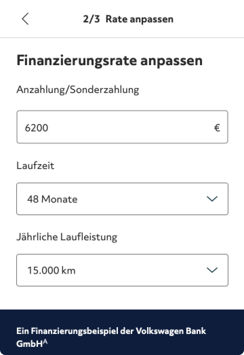Open the footnote A superscript marker
Screen dimensions: 244x355
click(45, 342)
